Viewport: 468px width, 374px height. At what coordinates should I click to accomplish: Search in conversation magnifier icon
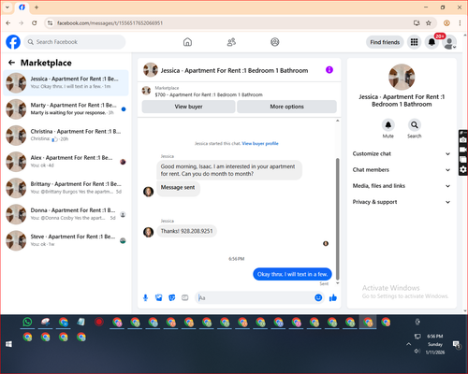(x=415, y=125)
